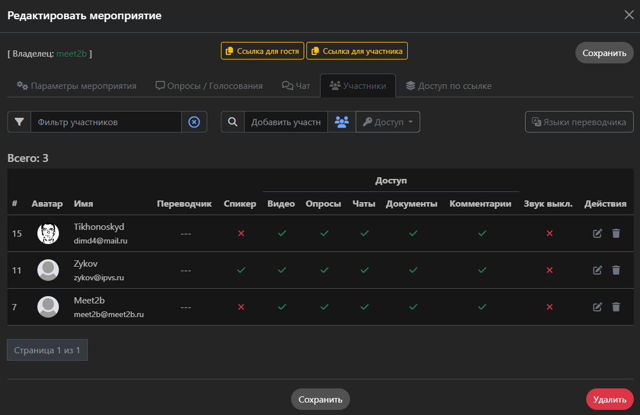Image resolution: width=640 pixels, height=415 pixels.
Task: Delete participant Zykov with trash icon
Action: 616,270
